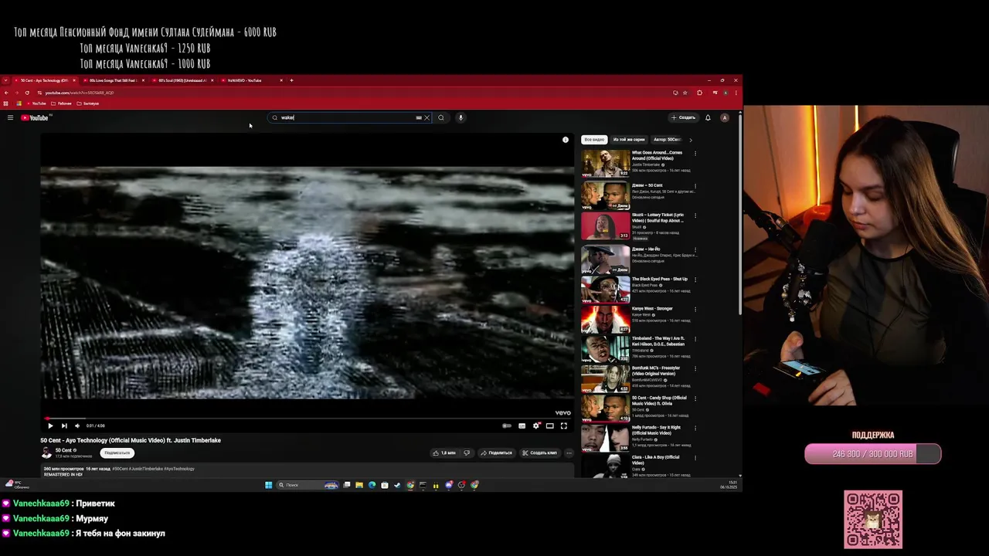This screenshot has width=989, height=556.
Task: Skip to next video in player
Action: coord(64,425)
